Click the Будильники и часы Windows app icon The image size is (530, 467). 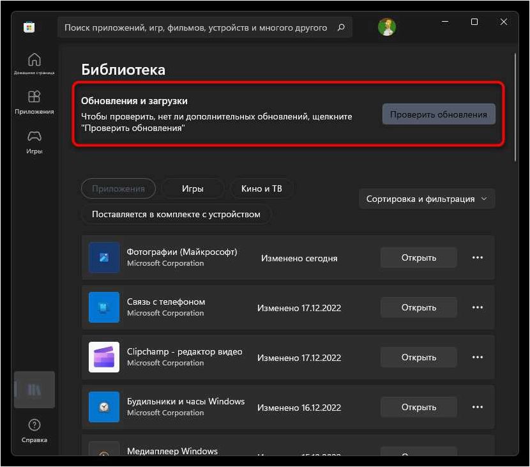tap(104, 407)
